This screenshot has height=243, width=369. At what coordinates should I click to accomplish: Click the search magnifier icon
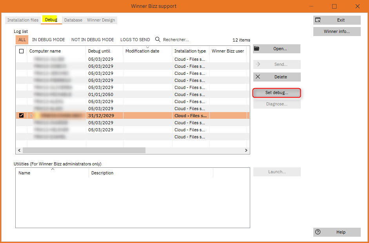click(158, 40)
